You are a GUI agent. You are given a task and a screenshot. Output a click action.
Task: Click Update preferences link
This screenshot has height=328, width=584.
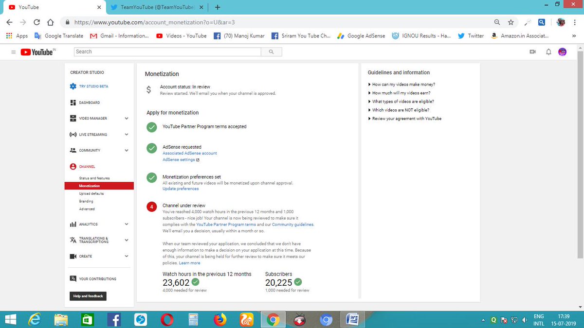(181, 189)
